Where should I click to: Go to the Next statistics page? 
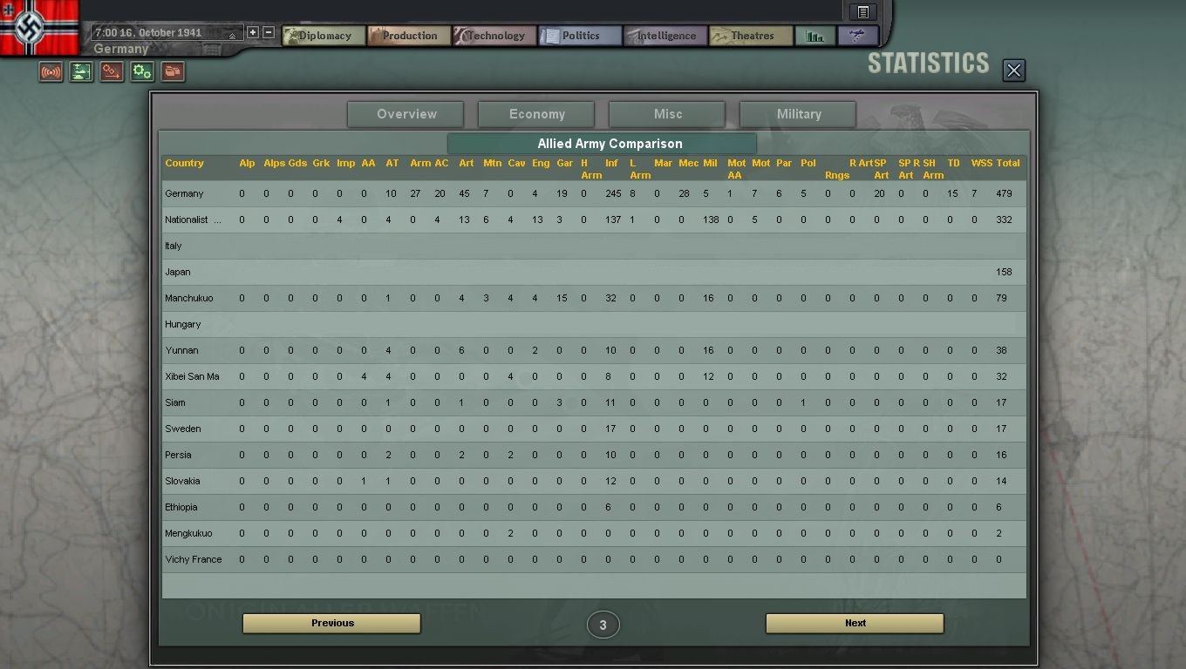pos(855,623)
